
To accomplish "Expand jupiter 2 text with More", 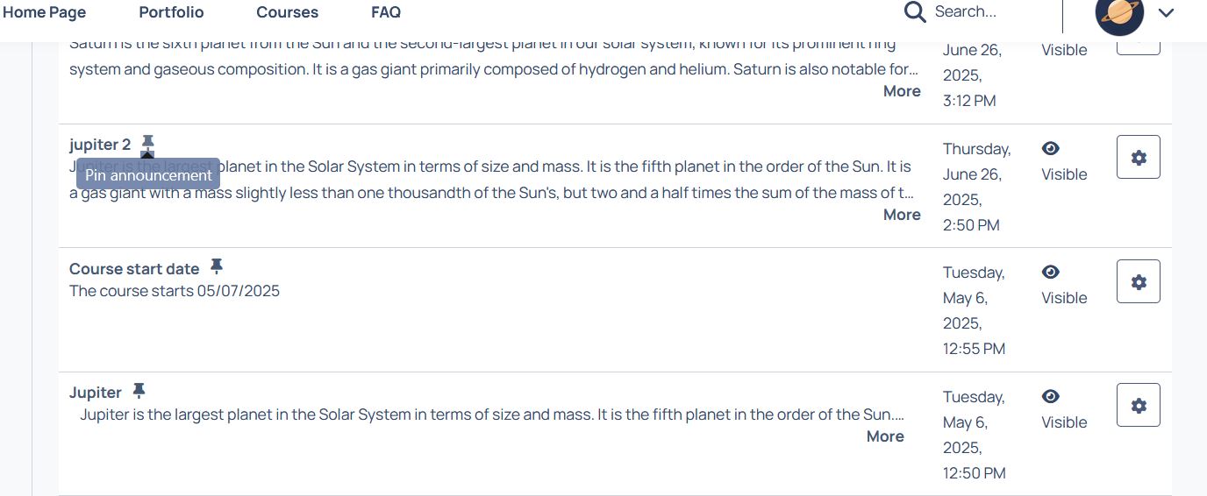I will click(902, 215).
